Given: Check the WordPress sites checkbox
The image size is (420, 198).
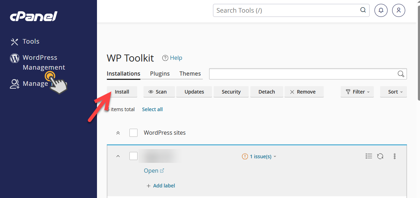Looking at the screenshot, I should tap(133, 133).
